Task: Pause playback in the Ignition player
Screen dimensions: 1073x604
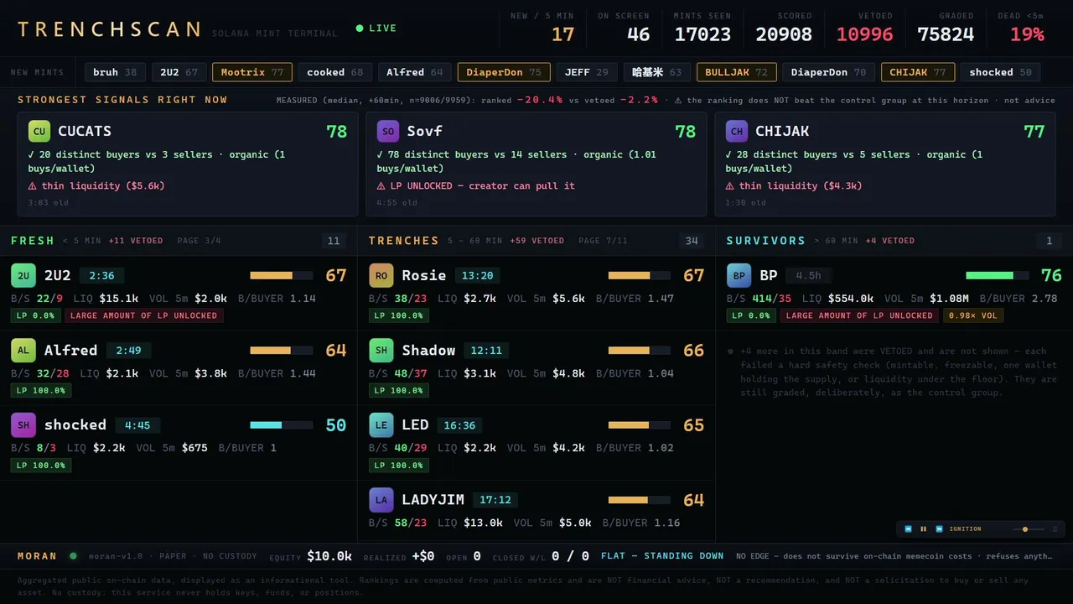Action: (924, 529)
